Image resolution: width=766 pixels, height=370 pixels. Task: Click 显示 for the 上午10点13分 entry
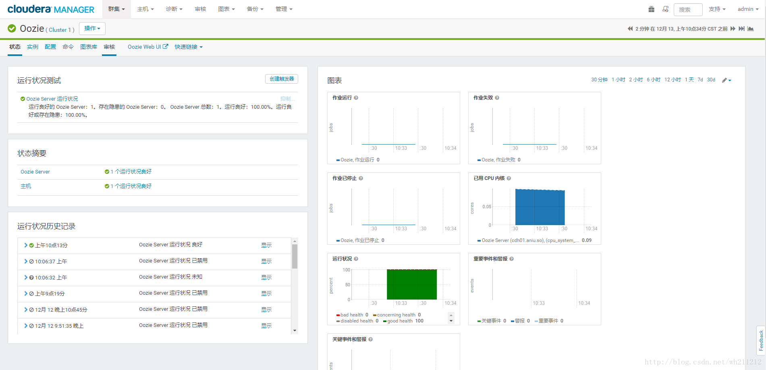266,245
